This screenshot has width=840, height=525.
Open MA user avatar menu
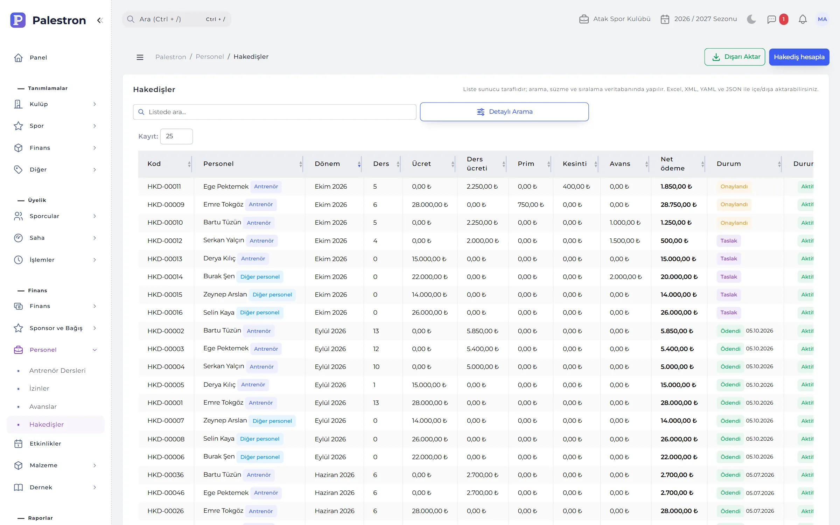pyautogui.click(x=822, y=19)
